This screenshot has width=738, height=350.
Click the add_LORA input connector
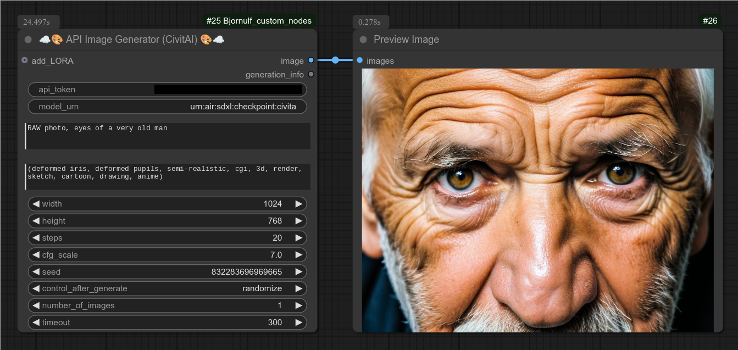point(24,60)
